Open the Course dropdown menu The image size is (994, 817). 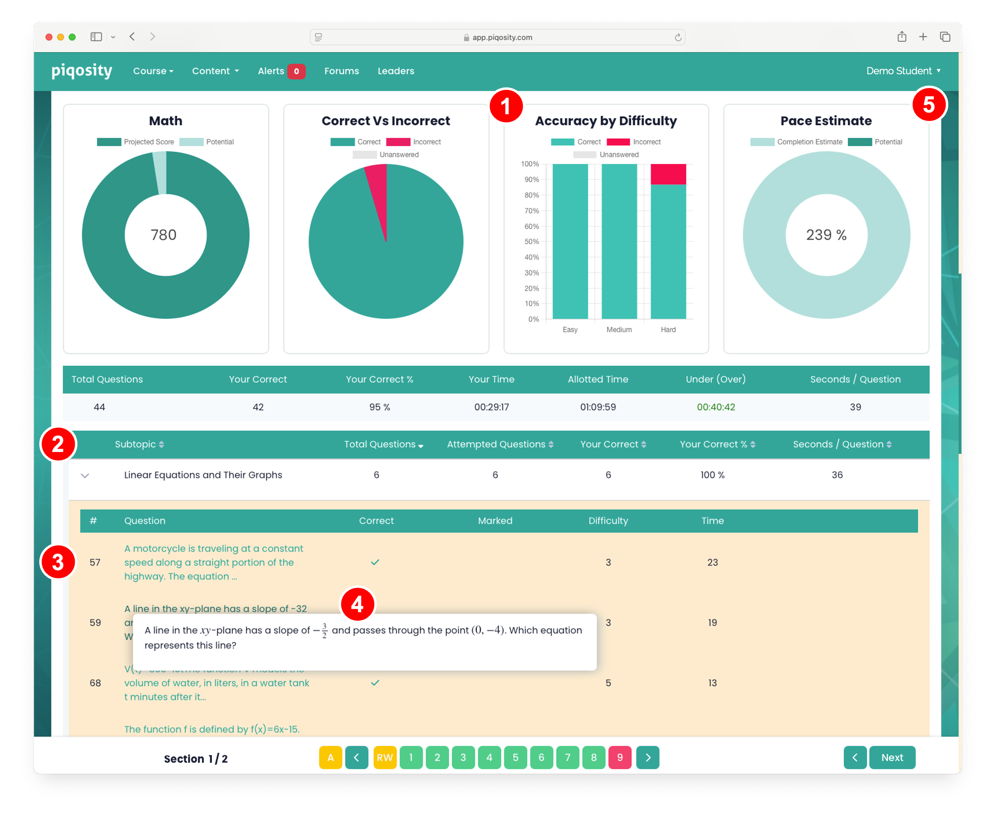coord(153,71)
